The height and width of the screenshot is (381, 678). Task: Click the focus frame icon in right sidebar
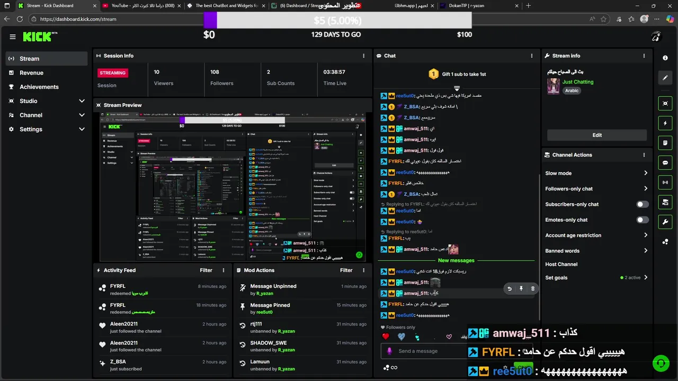pyautogui.click(x=665, y=103)
